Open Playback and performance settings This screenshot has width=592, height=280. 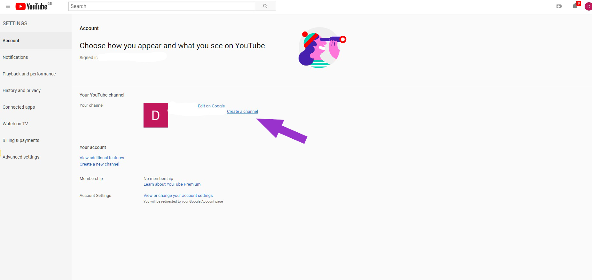pos(36,74)
